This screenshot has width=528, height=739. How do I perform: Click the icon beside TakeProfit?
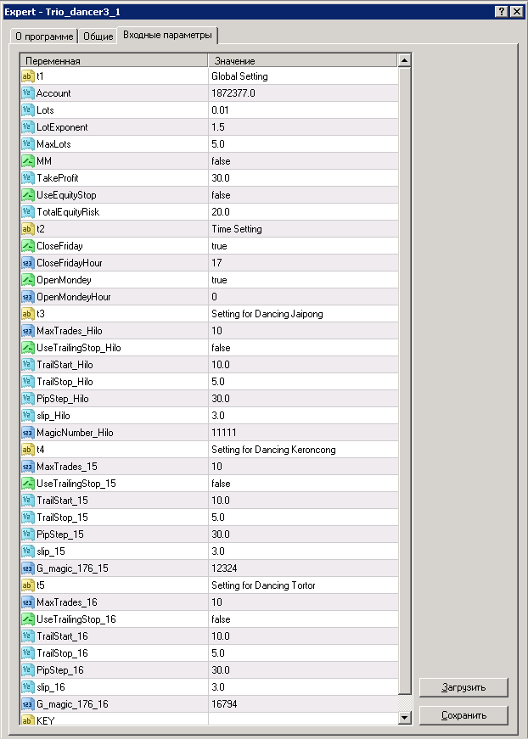[x=28, y=178]
